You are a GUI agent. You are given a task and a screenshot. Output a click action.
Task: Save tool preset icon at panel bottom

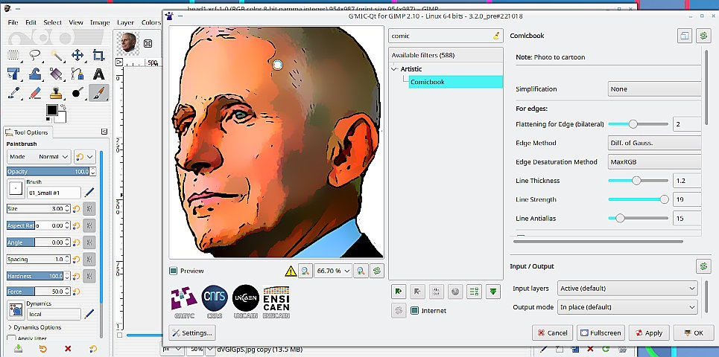click(19, 349)
